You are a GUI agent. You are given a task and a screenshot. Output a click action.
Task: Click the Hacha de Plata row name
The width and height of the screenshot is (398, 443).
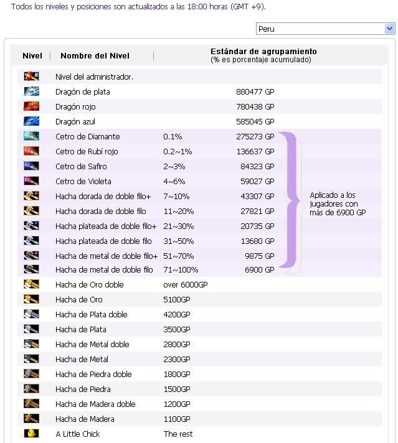81,329
